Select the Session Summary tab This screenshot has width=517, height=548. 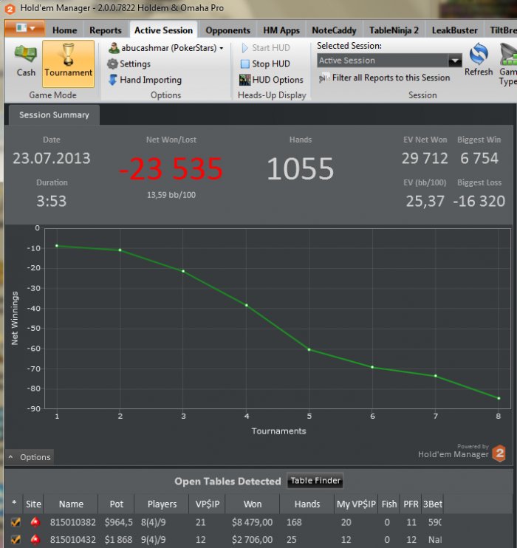coord(54,115)
